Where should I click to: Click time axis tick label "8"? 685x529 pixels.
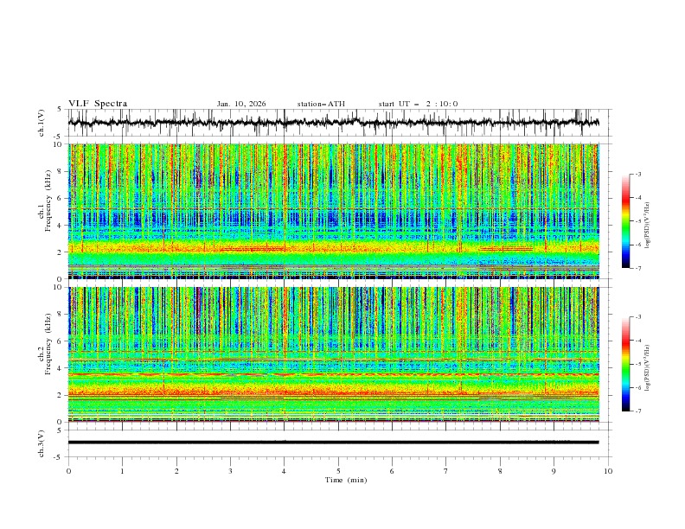(500, 471)
